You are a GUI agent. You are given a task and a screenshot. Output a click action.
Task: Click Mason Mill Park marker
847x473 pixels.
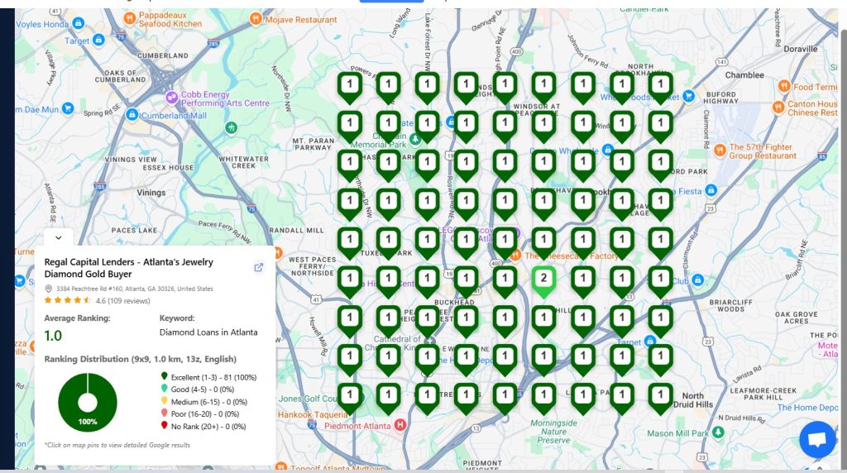(718, 432)
